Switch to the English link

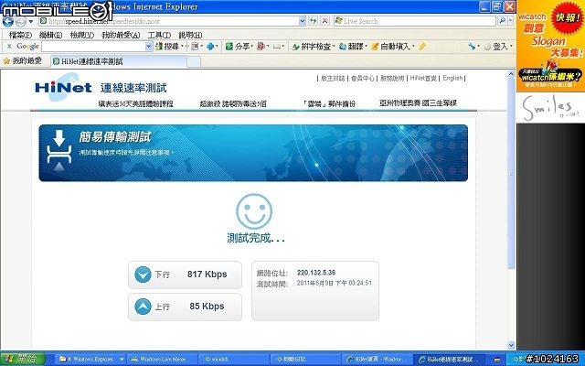pyautogui.click(x=452, y=78)
